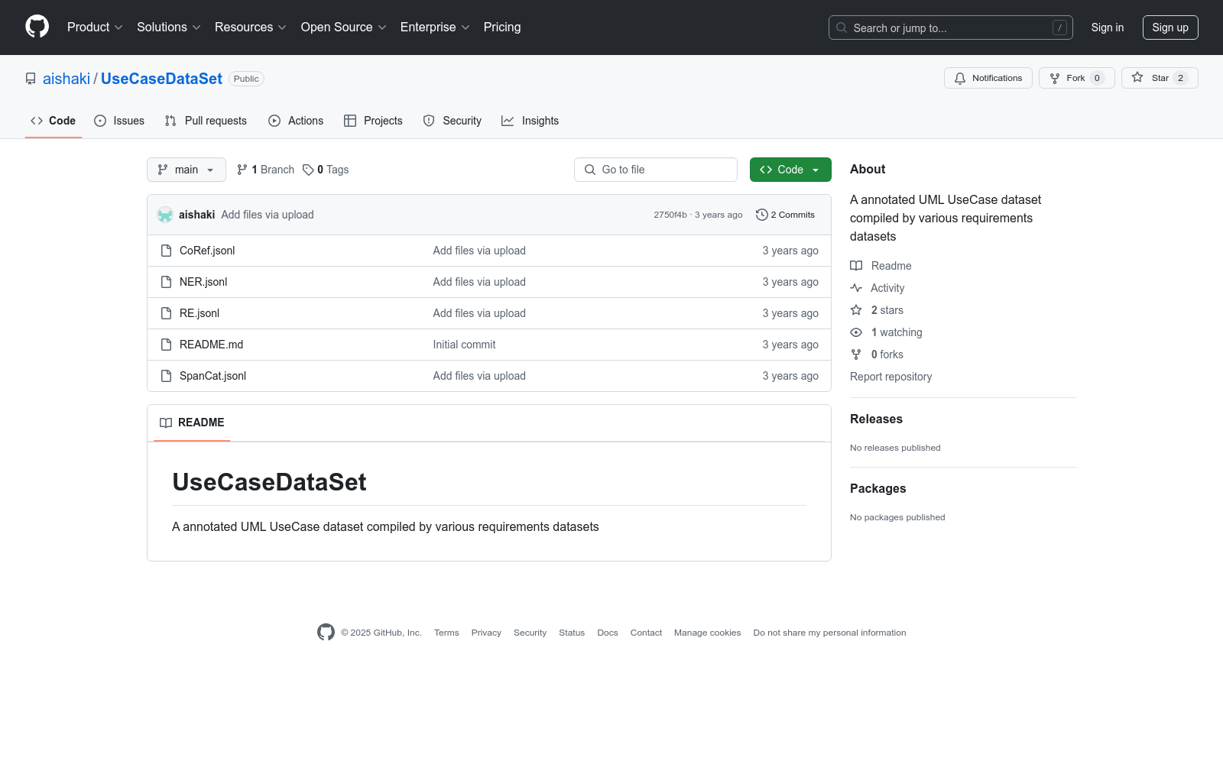The image size is (1223, 764).
Task: Click the magnifier icon in Go to file
Action: coord(590,170)
